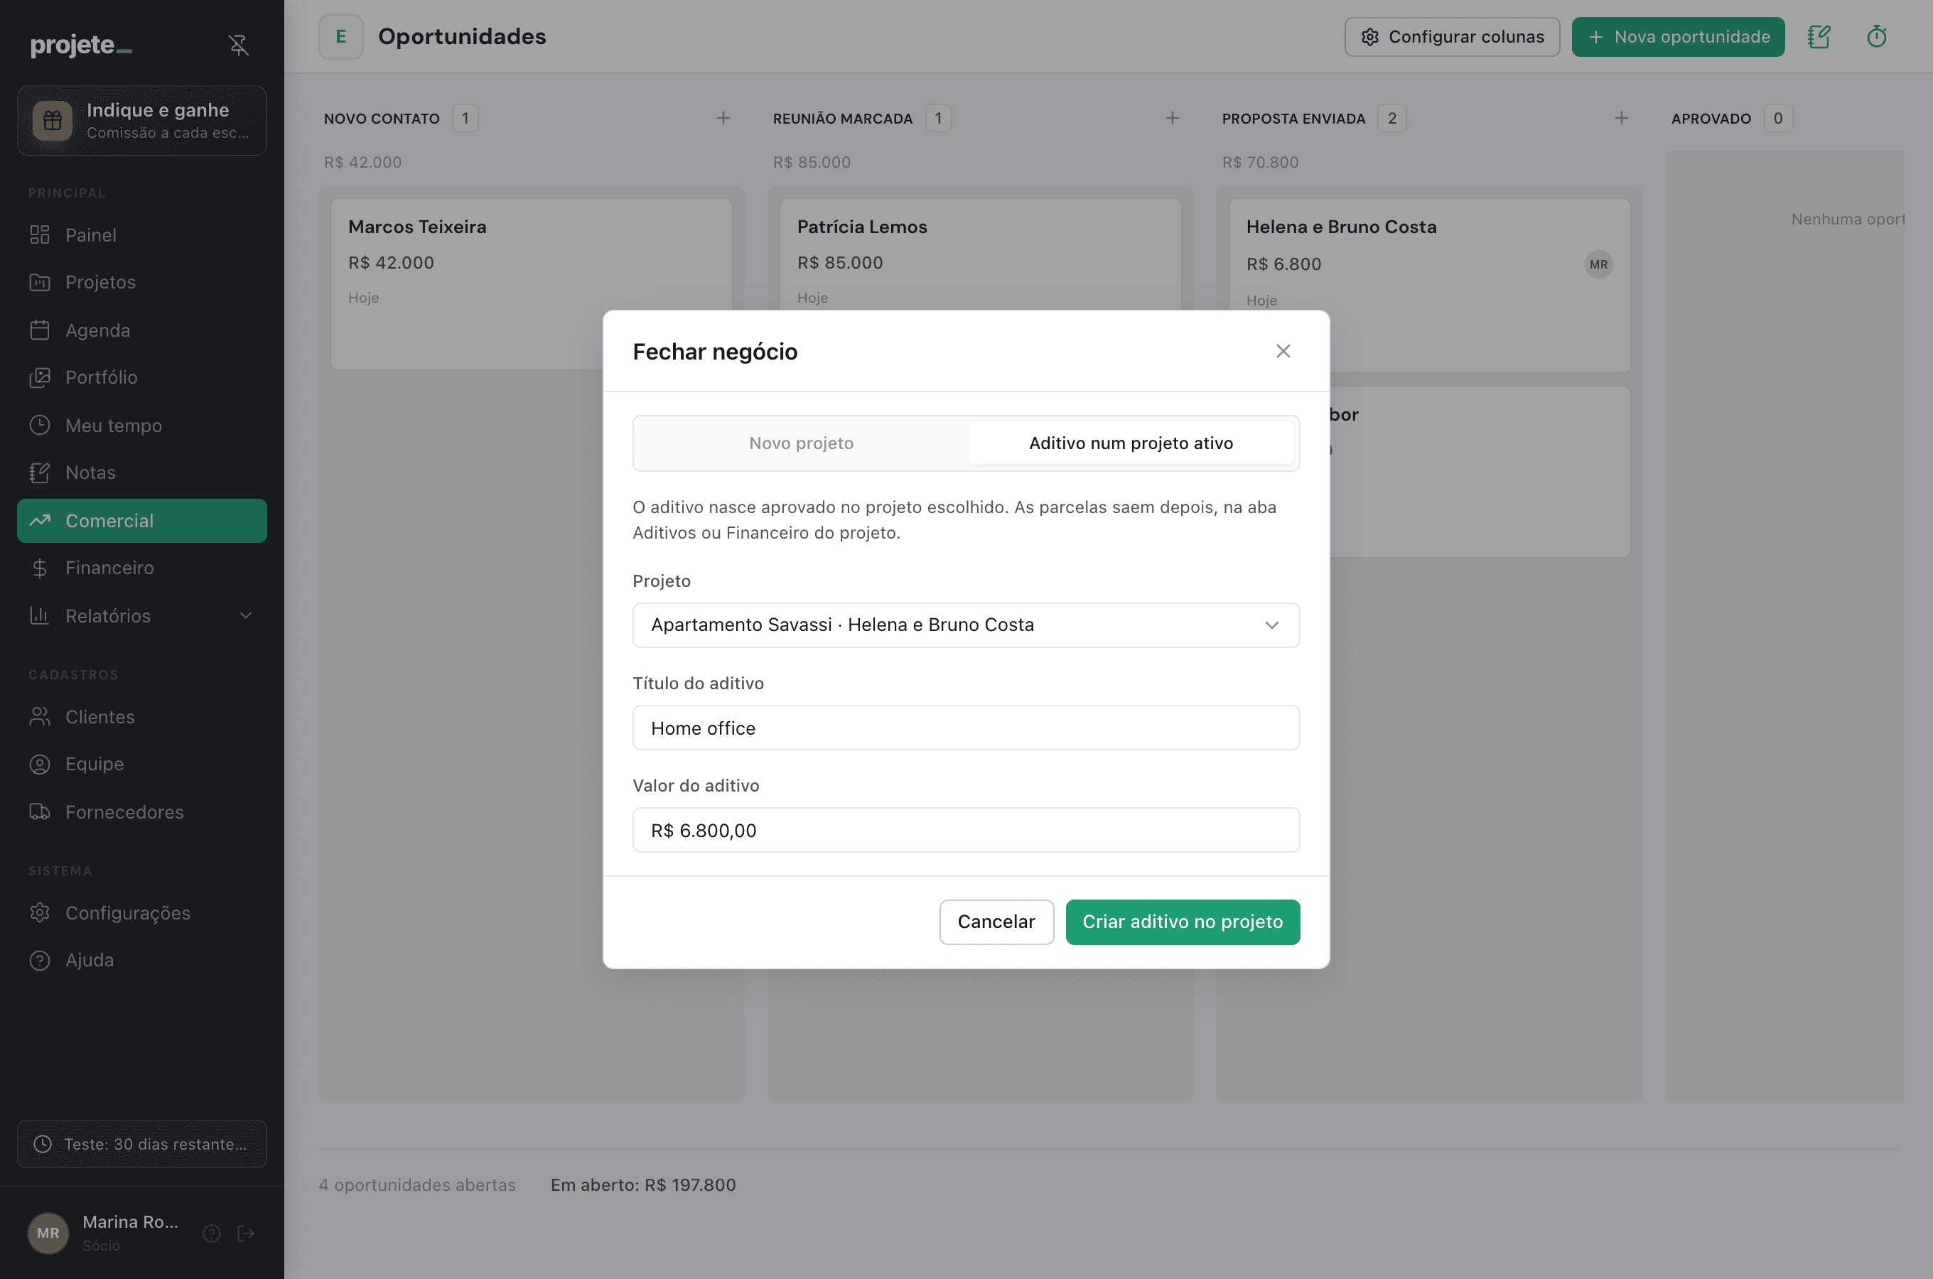Open the Equipe page
The image size is (1933, 1279).
pyautogui.click(x=142, y=765)
